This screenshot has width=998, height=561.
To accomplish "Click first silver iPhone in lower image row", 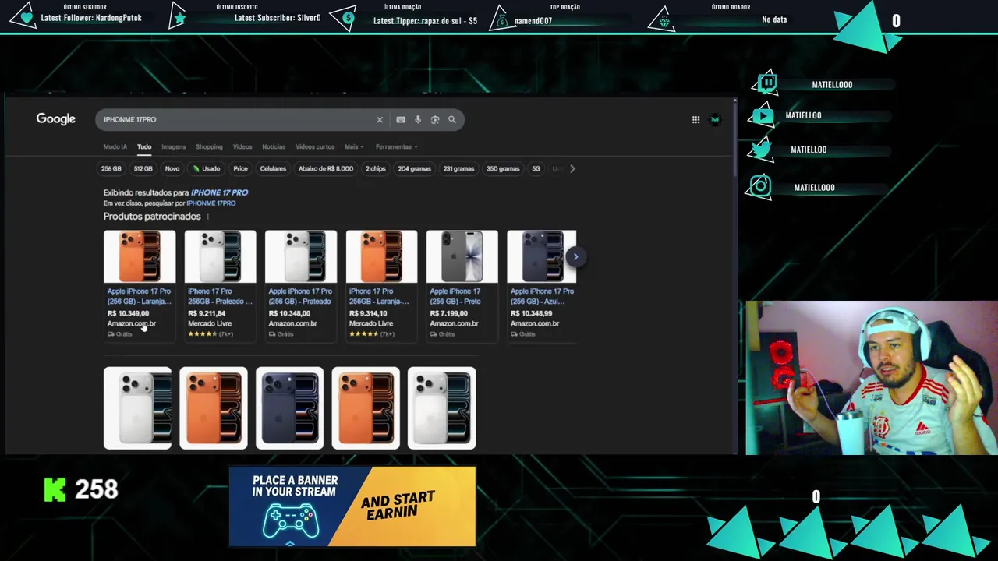I will 138,408.
